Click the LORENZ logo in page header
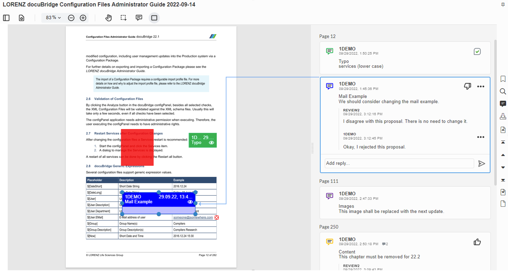Screen dimensions: 508x277 pyautogui.click(x=213, y=36)
